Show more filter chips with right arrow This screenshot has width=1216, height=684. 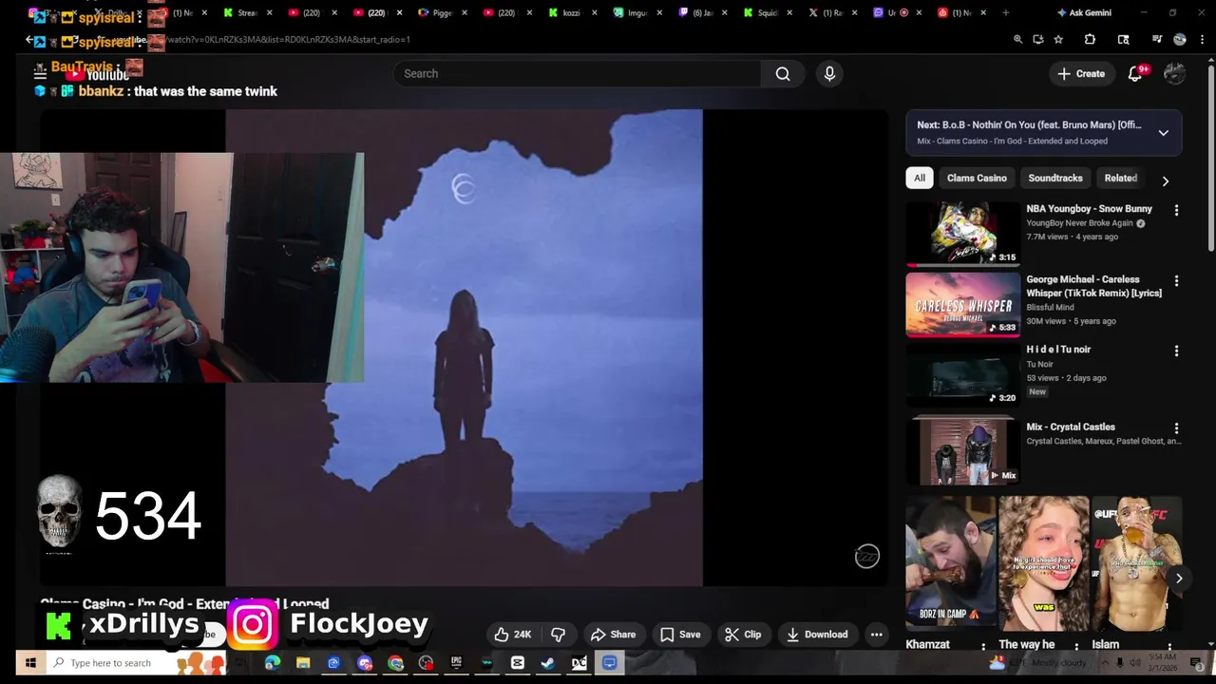(x=1166, y=181)
